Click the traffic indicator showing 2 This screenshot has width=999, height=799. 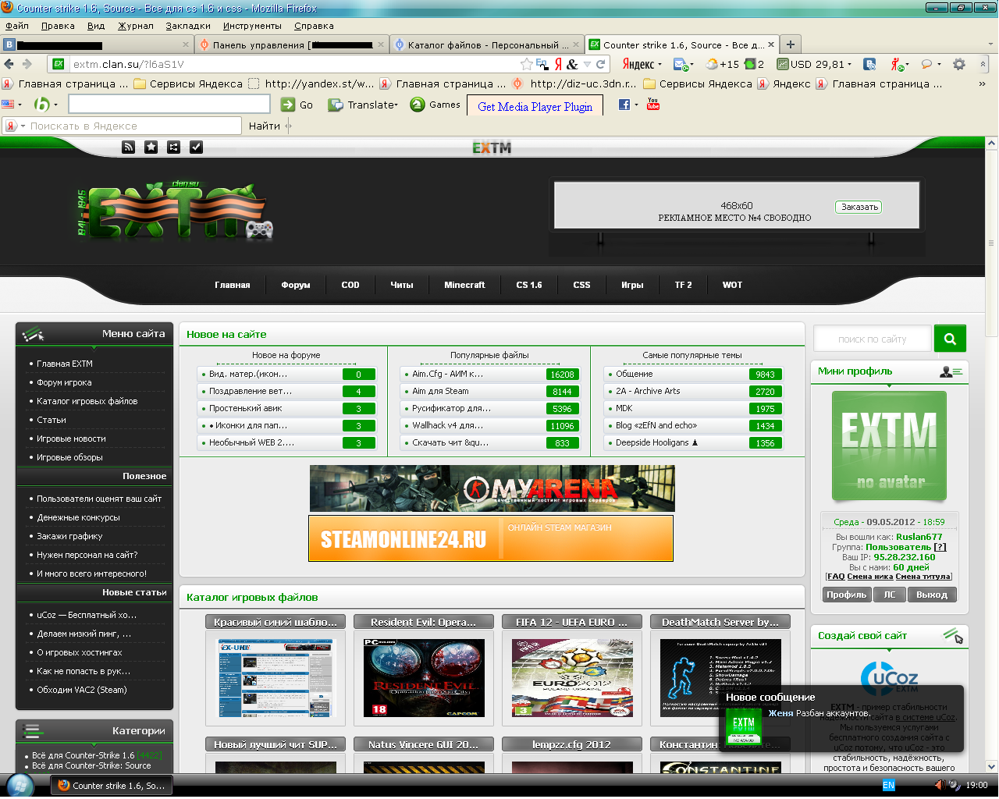tap(755, 64)
